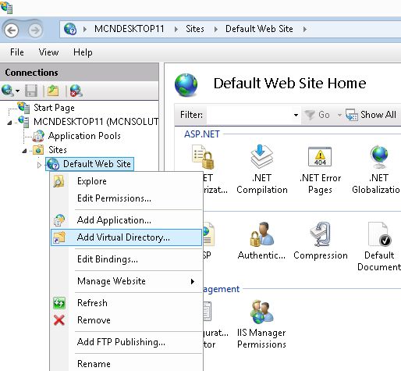Select MCNDESKTOP11 (MCNSOLUT server node
Viewport: 401px width, 371px height.
click(96, 122)
